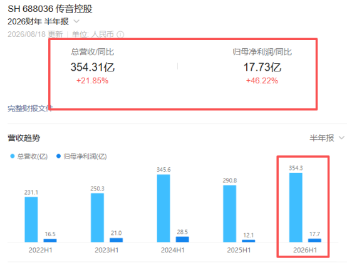Open the 完整财报文件 link

click(x=30, y=108)
